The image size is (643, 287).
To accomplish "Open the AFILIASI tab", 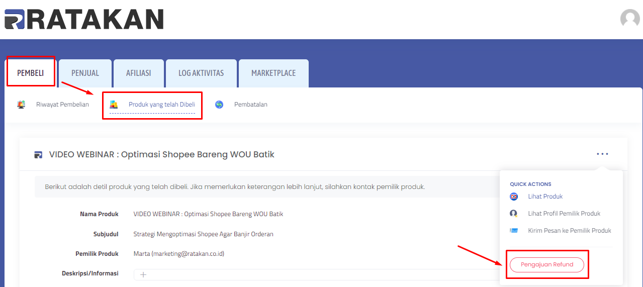I will click(138, 73).
